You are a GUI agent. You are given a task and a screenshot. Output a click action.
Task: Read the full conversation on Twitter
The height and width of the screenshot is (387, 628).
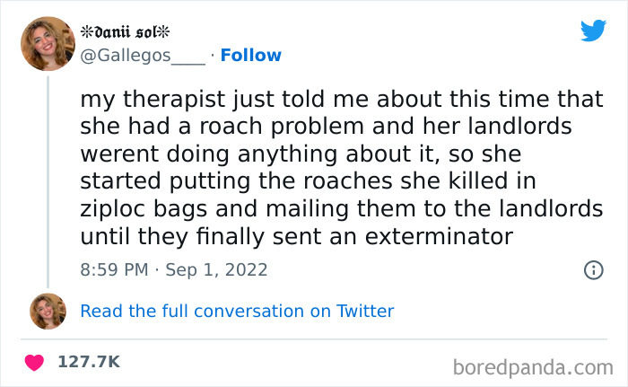pos(237,312)
